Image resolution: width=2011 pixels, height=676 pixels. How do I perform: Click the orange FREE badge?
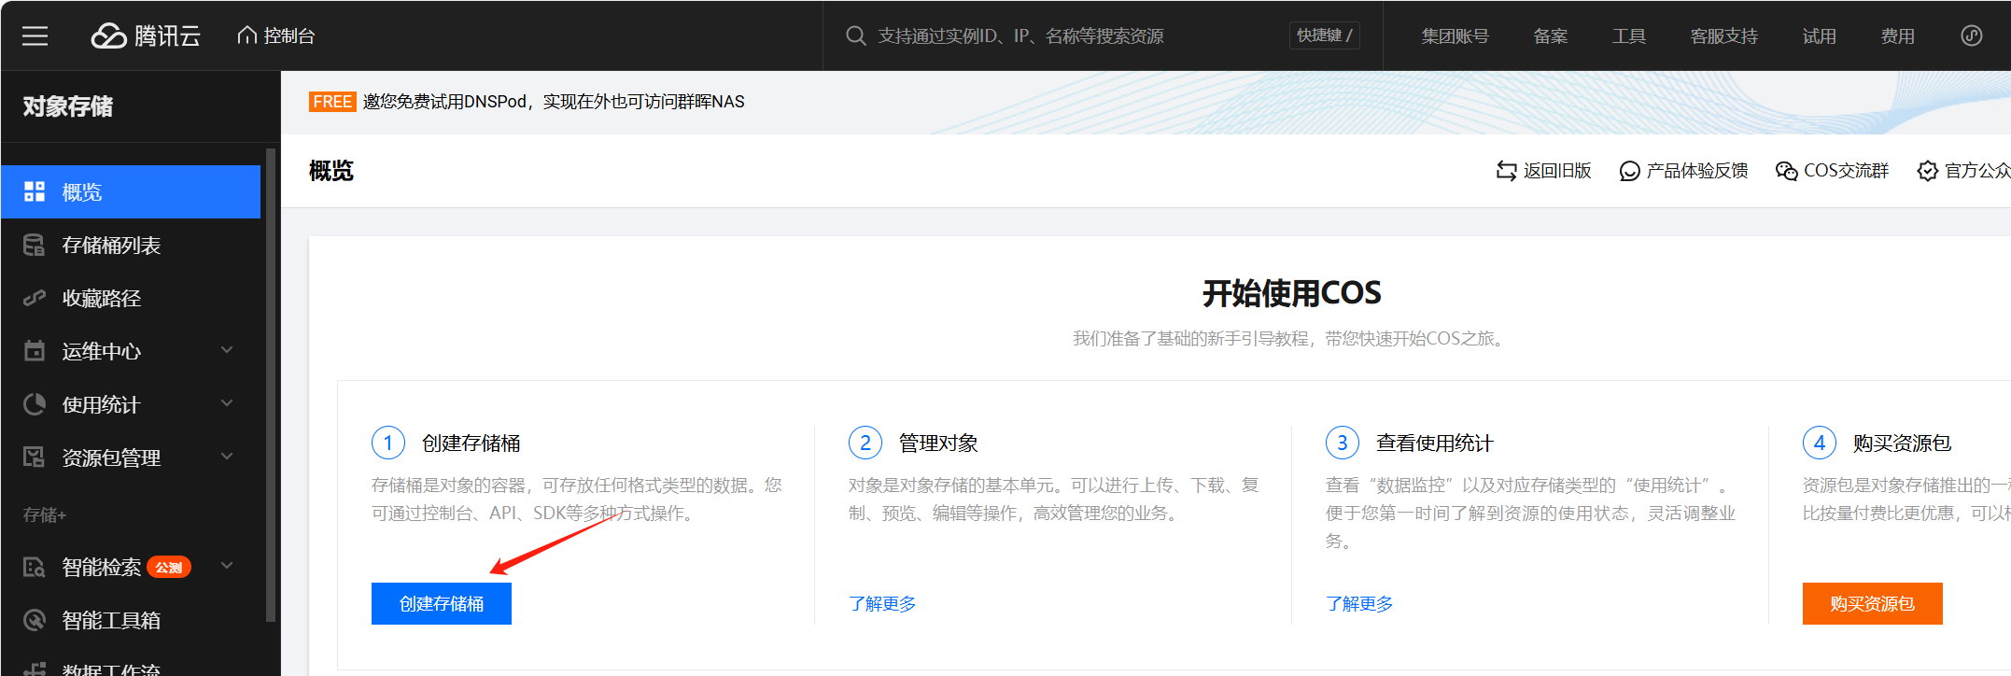point(332,102)
